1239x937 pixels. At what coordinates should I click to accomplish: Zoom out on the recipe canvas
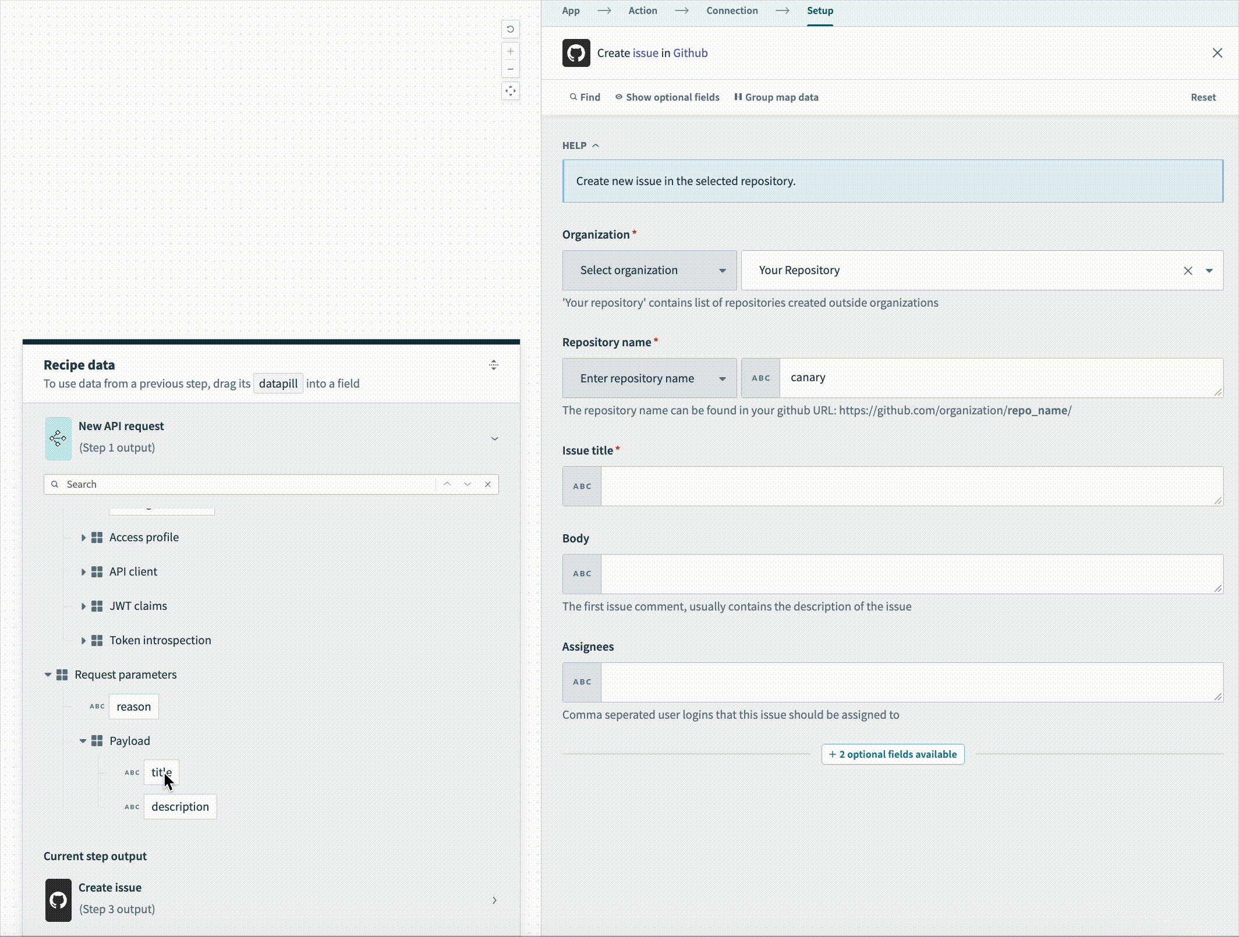tap(510, 69)
